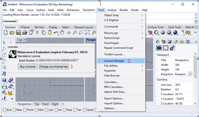
Task: Click in the Command input field
Action: pos(104,21)
